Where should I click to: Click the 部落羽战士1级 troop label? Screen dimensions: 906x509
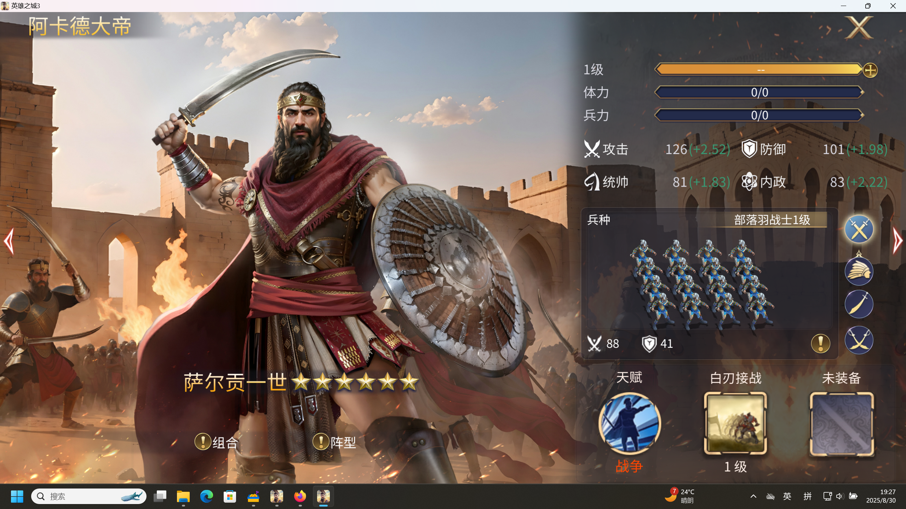[772, 220]
